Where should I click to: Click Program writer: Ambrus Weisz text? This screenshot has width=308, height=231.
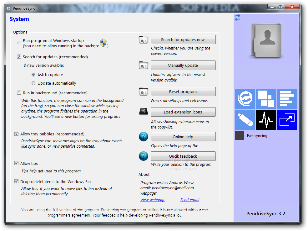click(x=167, y=182)
